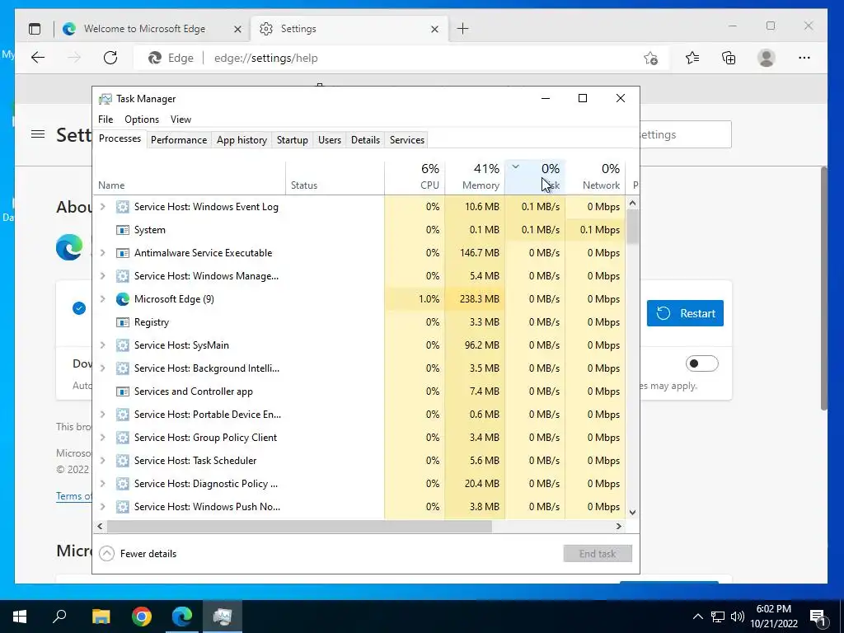Show hidden system tray icons
844x633 pixels.
[697, 617]
